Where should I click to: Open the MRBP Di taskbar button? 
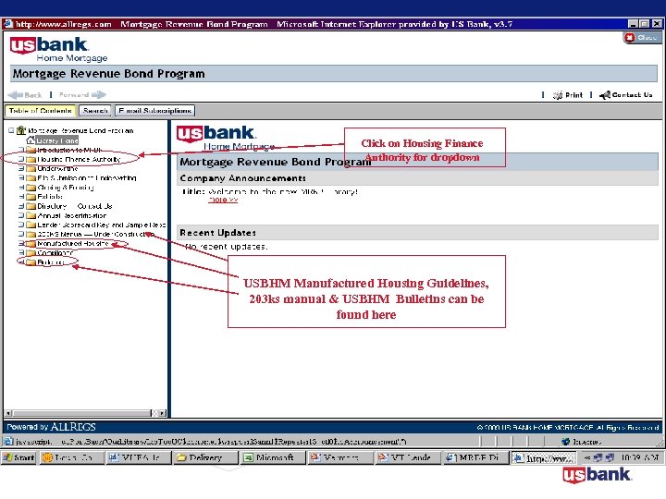point(475,457)
